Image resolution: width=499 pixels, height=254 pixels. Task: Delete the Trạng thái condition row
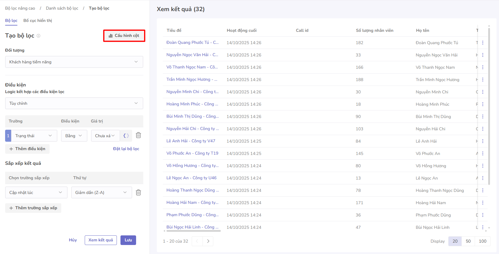click(x=138, y=135)
